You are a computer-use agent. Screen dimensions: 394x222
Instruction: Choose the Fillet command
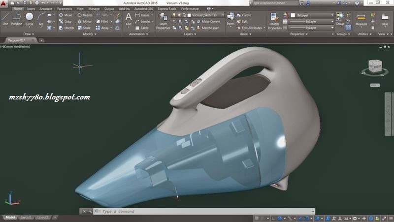102,22
